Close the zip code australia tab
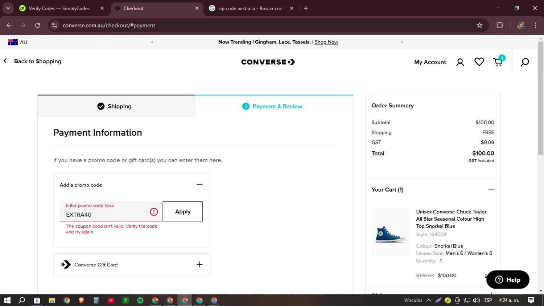 292,8
